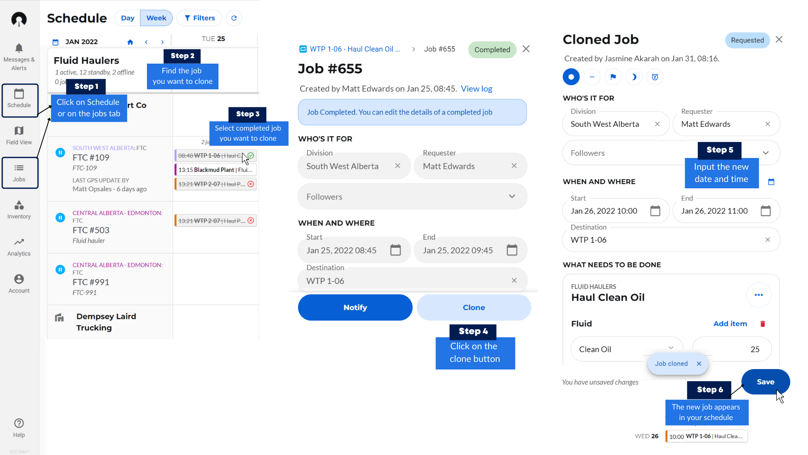Click the refresh schedule icon

[234, 18]
